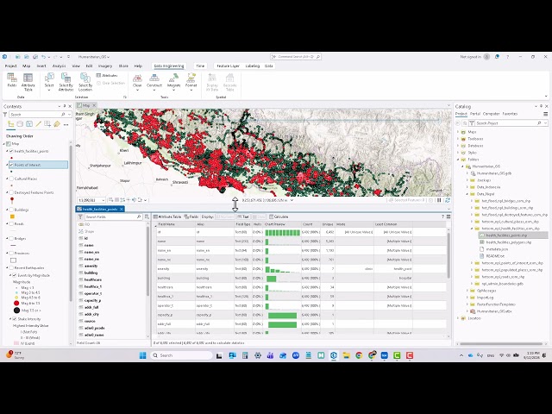The image size is (552, 414).
Task: Switch Catalog pane to Portal tab
Action: click(x=475, y=114)
